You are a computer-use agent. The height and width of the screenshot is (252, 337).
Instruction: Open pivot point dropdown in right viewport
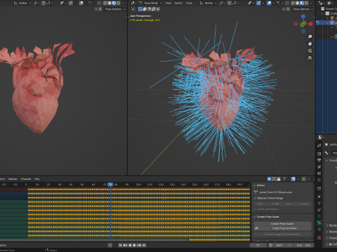pyautogui.click(x=222, y=3)
